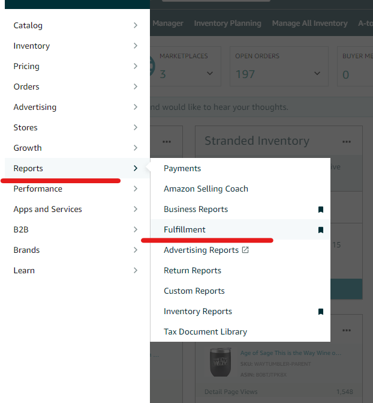Open the Apps and Services menu item
Screen dimensions: 373x403
tap(48, 210)
